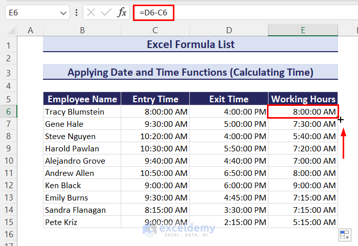The image size is (358, 246).
Task: Select row 11 header
Action: (9, 173)
